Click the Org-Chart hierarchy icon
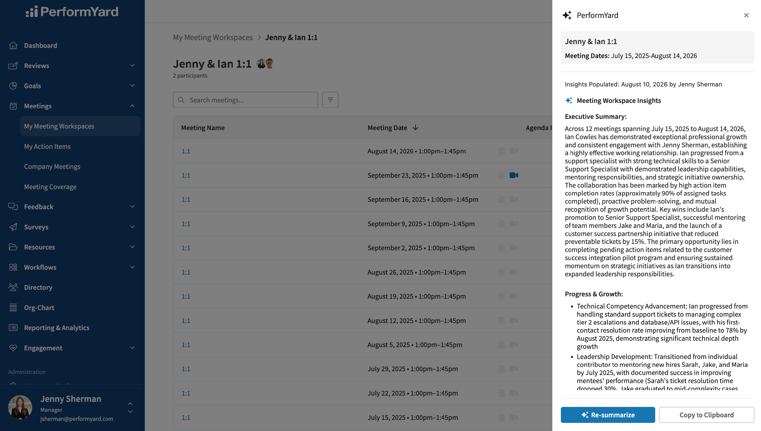 click(x=13, y=308)
